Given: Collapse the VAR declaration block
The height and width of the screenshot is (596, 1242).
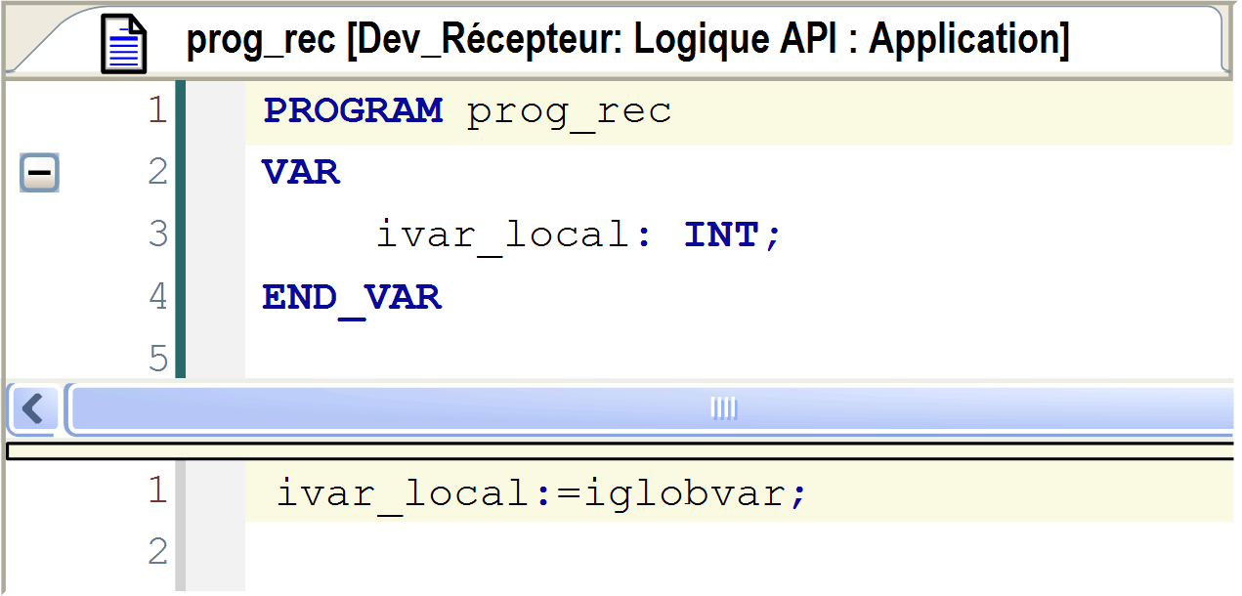Looking at the screenshot, I should (39, 174).
